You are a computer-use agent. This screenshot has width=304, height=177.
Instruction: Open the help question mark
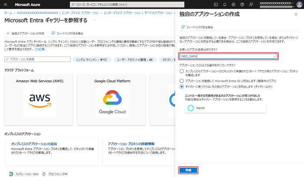(x=242, y=4)
